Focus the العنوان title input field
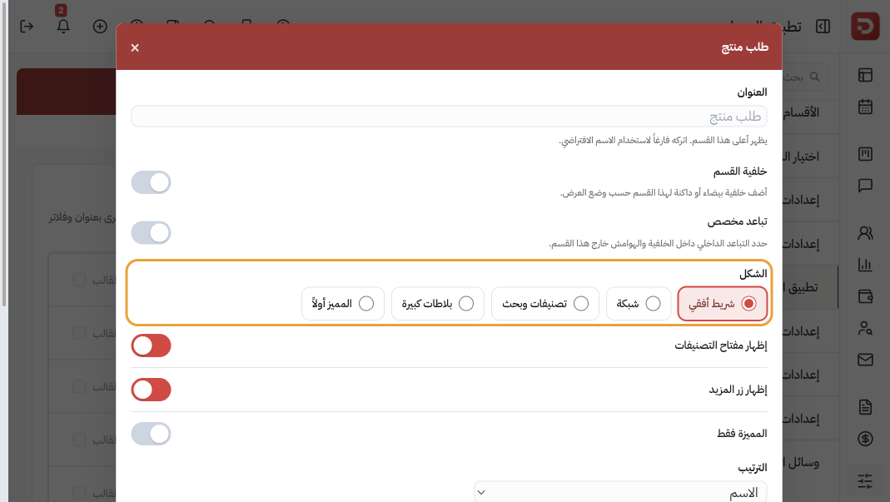This screenshot has height=502, width=890. click(449, 116)
